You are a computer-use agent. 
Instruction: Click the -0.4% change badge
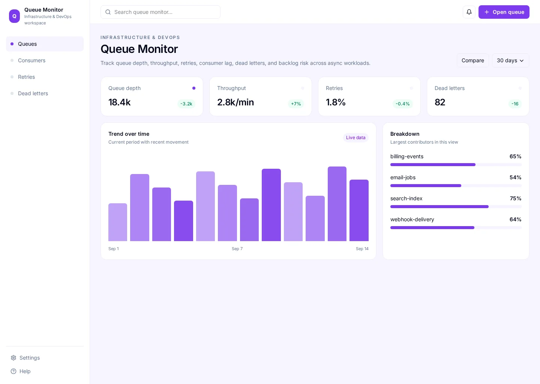[x=403, y=104]
